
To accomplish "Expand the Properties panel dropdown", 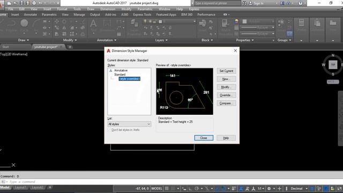I will coord(245,40).
